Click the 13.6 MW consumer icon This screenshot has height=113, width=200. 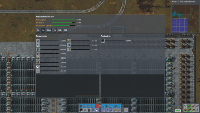point(38,50)
